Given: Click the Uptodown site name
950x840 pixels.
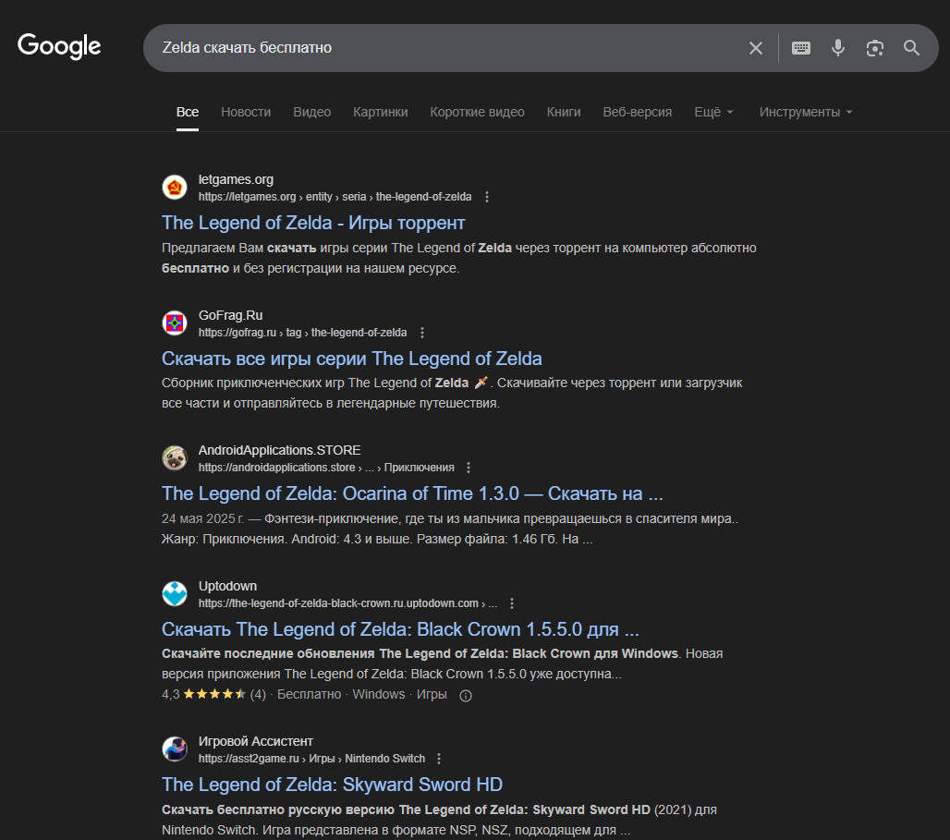Looking at the screenshot, I should (228, 586).
